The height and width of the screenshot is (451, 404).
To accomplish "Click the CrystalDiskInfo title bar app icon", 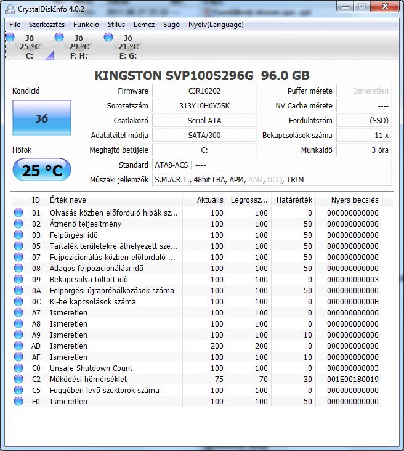I will tap(10, 9).
